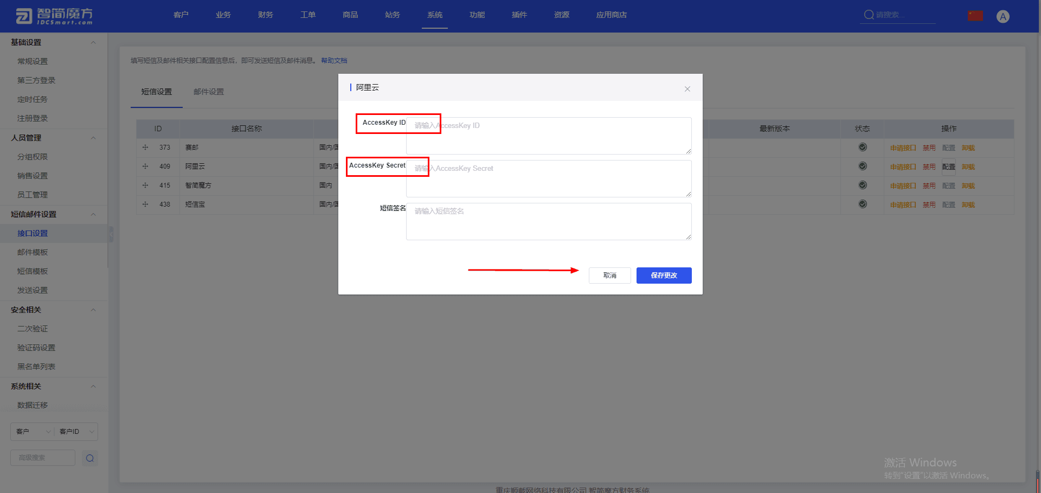Open the user avatar A menu
This screenshot has height=493, width=1041.
click(1003, 16)
